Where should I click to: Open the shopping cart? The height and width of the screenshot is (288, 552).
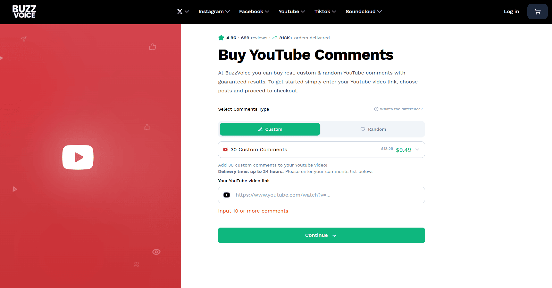click(x=538, y=12)
